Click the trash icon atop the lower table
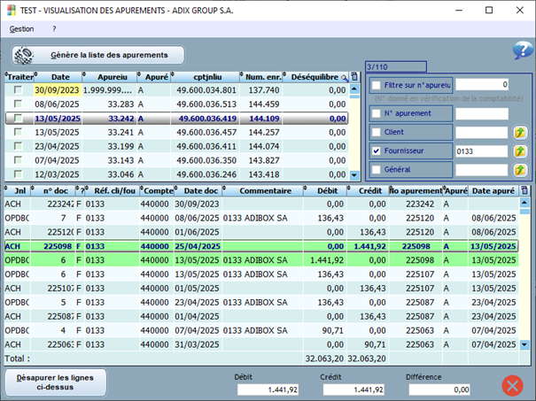This screenshot has width=536, height=401. click(x=524, y=190)
